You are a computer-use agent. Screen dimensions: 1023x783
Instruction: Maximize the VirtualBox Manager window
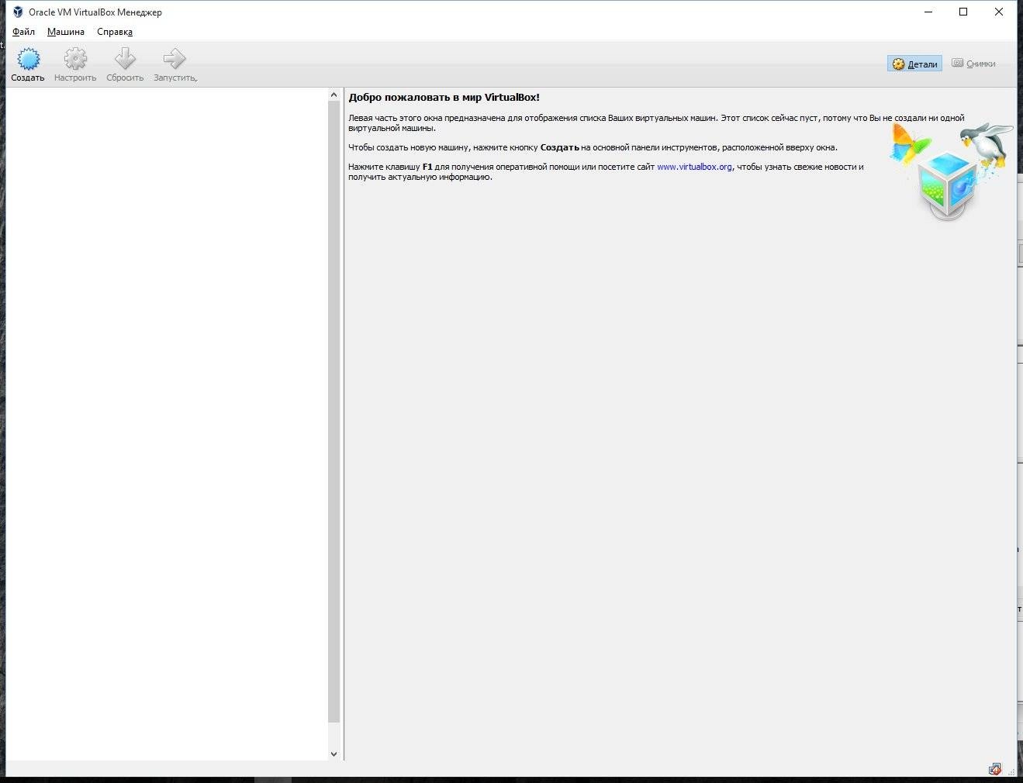pos(963,12)
